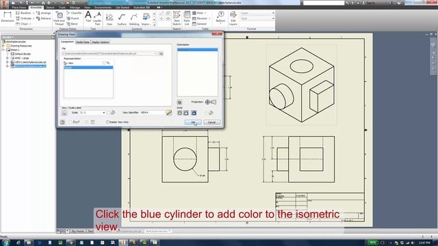Expand the ANSI - Large tree node
Image resolution: width=438 pixels, height=246 pixels.
click(x=8, y=58)
